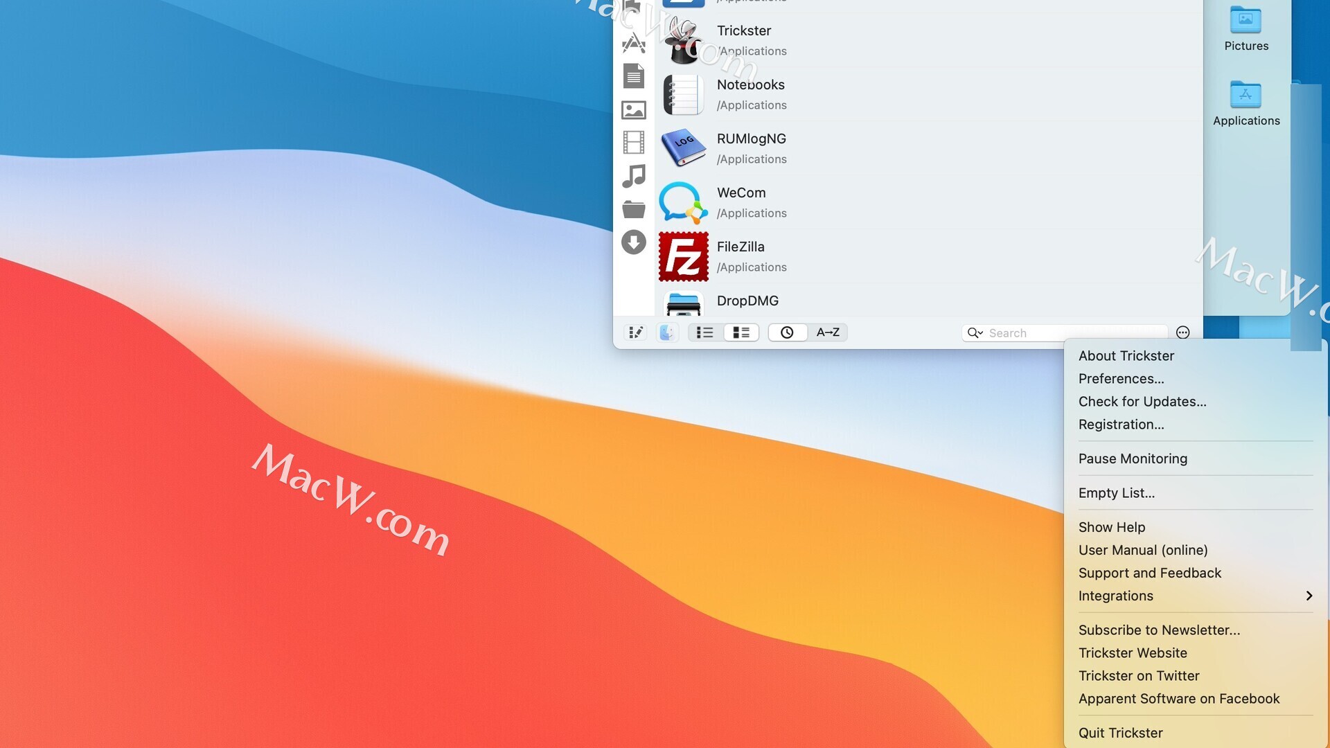Focus the Search field
The image size is (1330, 748).
1065,333
